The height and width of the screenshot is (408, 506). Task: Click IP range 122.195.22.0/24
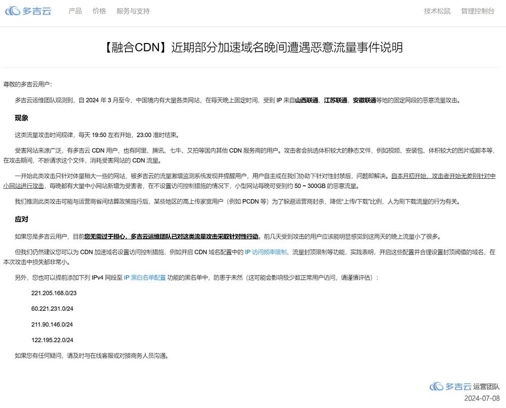[52, 340]
